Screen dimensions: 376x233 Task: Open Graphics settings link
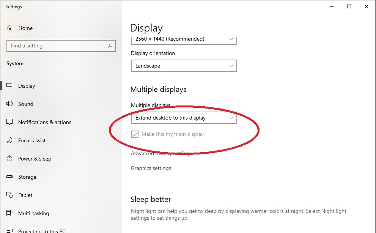[151, 168]
